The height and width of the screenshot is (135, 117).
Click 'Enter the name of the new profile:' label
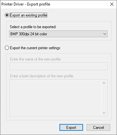[x=36, y=59]
